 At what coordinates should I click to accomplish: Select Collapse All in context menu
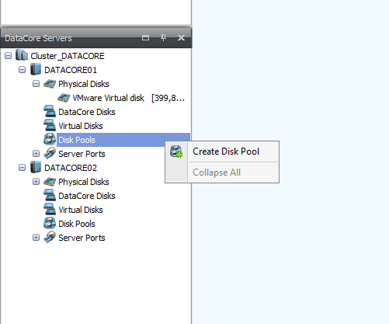coord(217,172)
